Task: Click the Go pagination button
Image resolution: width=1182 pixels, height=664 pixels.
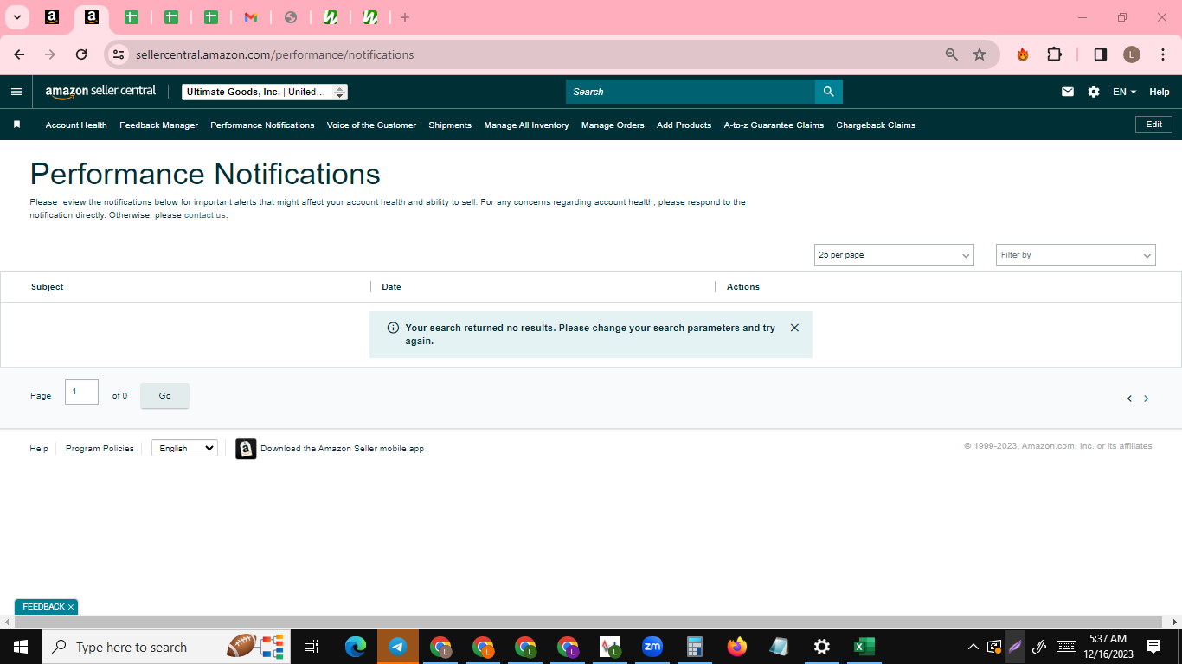Action: [164, 395]
